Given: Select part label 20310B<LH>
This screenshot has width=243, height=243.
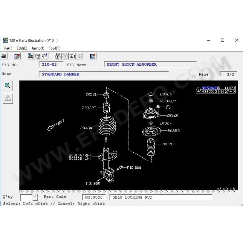Looking at the screenshot, I should (x=80, y=158).
